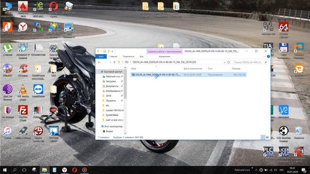310x174 pixels.
Task: Open Task View on taskbar
Action: click(x=24, y=170)
